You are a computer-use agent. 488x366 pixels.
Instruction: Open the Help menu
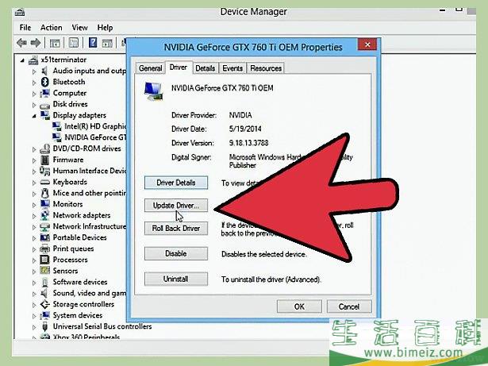tap(105, 28)
